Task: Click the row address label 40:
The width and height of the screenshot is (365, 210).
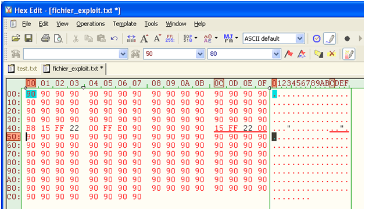Action: 13,128
